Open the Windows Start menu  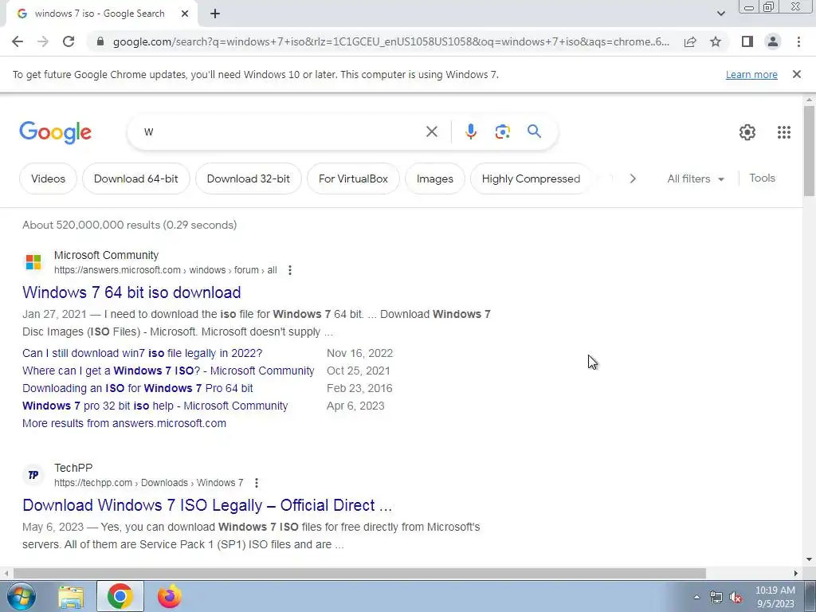point(21,596)
